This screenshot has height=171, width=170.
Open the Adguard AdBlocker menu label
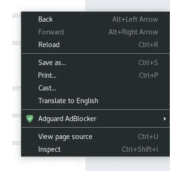coord(67,119)
